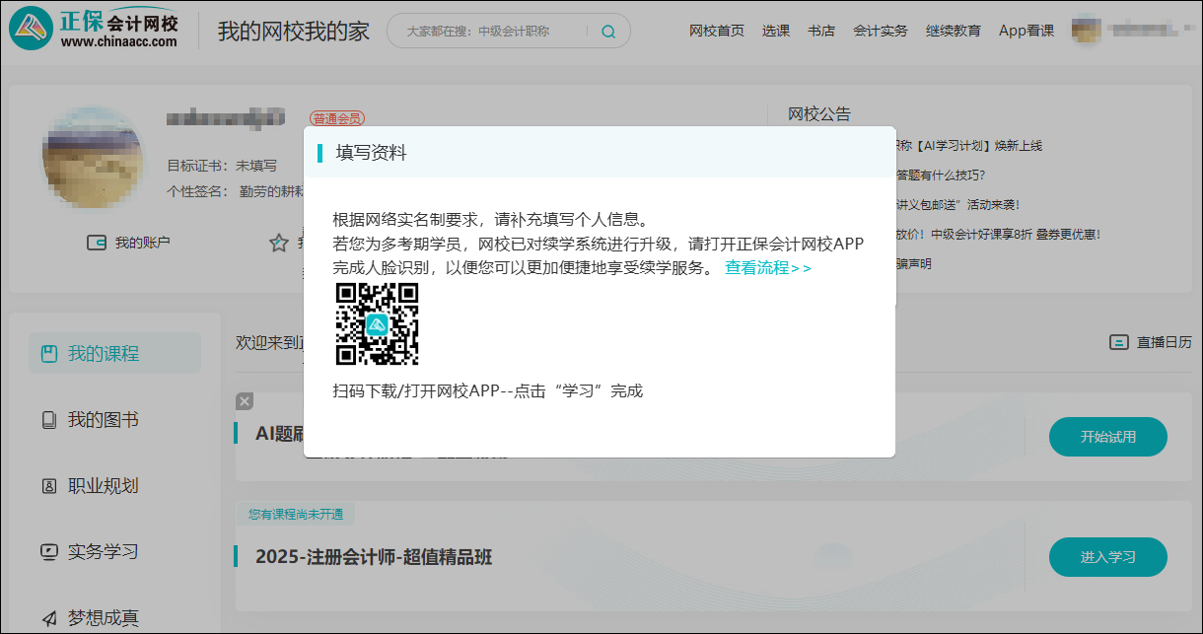Viewport: 1203px width, 634px height.
Task: Click user avatar in top right
Action: 1086,30
